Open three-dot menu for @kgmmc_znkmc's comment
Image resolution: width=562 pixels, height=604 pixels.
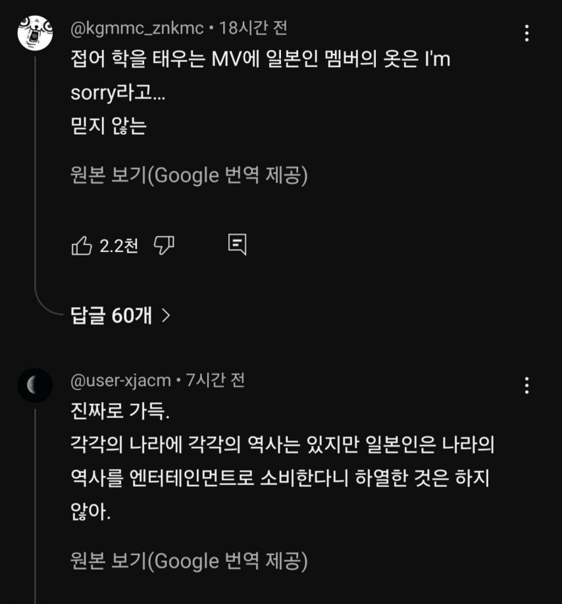pos(526,33)
